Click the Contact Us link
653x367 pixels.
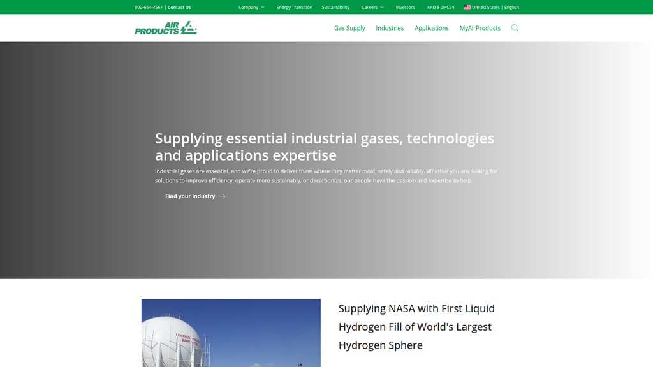point(179,7)
